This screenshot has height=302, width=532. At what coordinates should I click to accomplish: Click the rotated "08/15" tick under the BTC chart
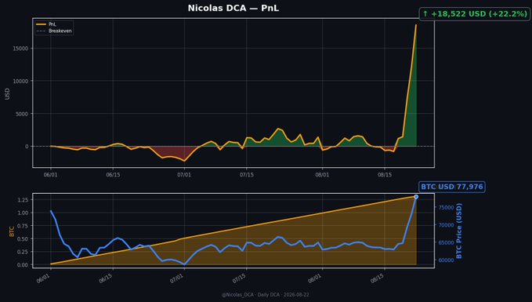[x=378, y=279]
